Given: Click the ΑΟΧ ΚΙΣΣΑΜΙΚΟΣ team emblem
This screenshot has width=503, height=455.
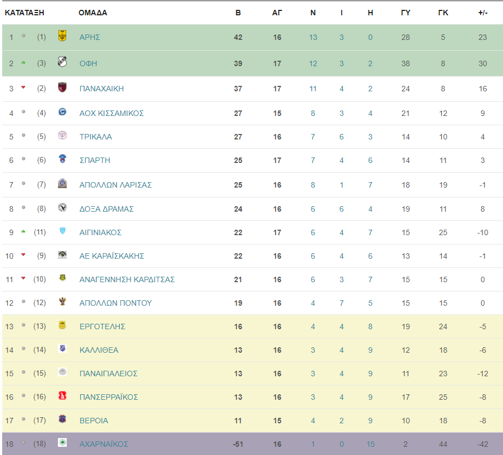Looking at the screenshot, I should click(62, 112).
